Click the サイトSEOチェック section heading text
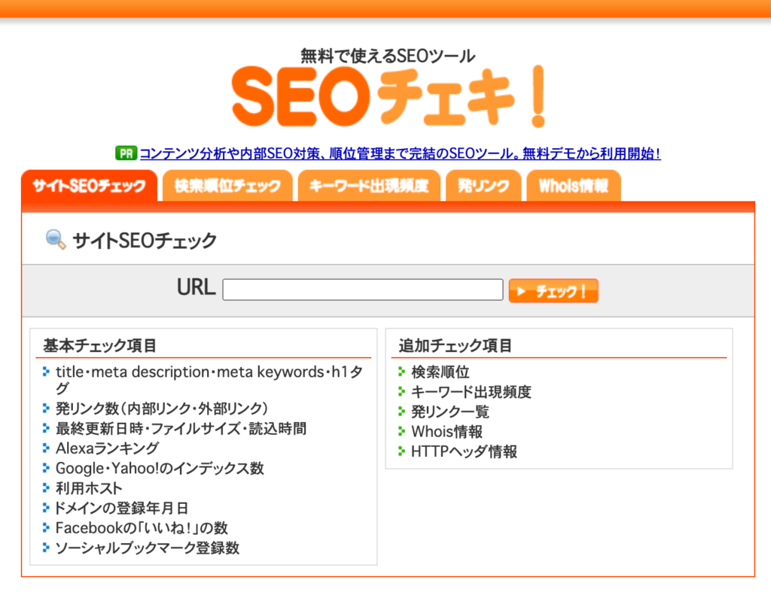The height and width of the screenshot is (595, 771). tap(145, 240)
